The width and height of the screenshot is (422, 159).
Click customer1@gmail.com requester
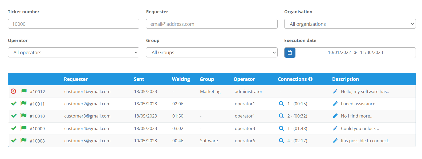pyautogui.click(x=87, y=91)
